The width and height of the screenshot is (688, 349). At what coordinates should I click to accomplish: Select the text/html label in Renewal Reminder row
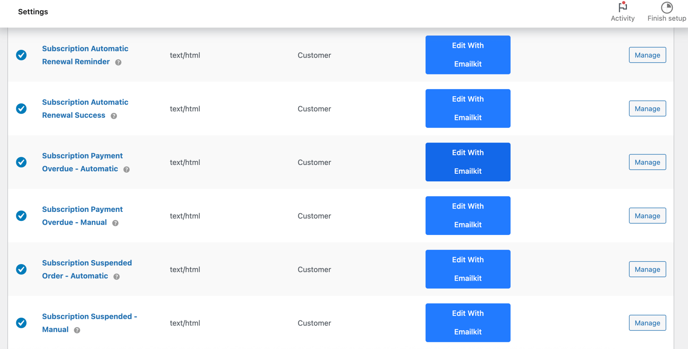[x=185, y=55]
